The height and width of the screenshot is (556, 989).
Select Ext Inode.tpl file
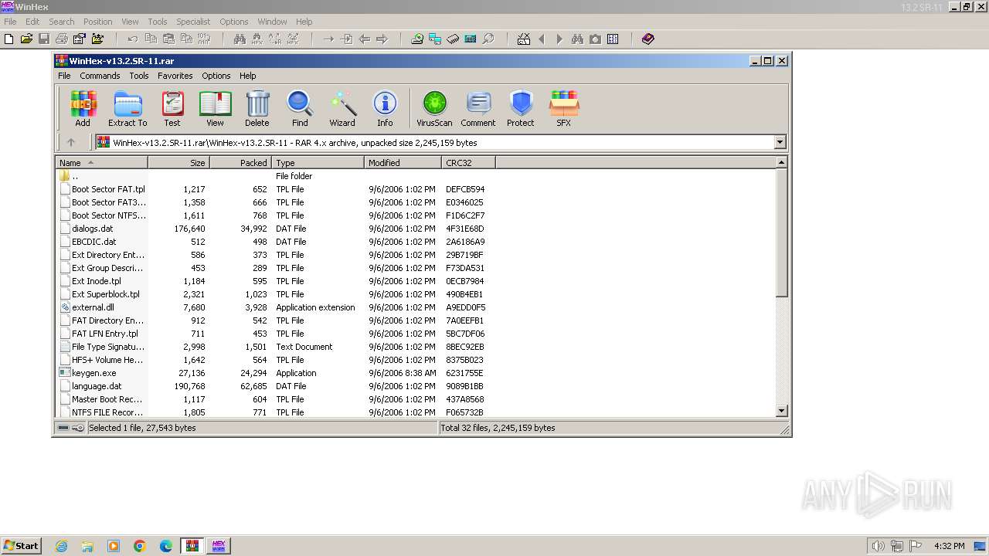(x=97, y=281)
